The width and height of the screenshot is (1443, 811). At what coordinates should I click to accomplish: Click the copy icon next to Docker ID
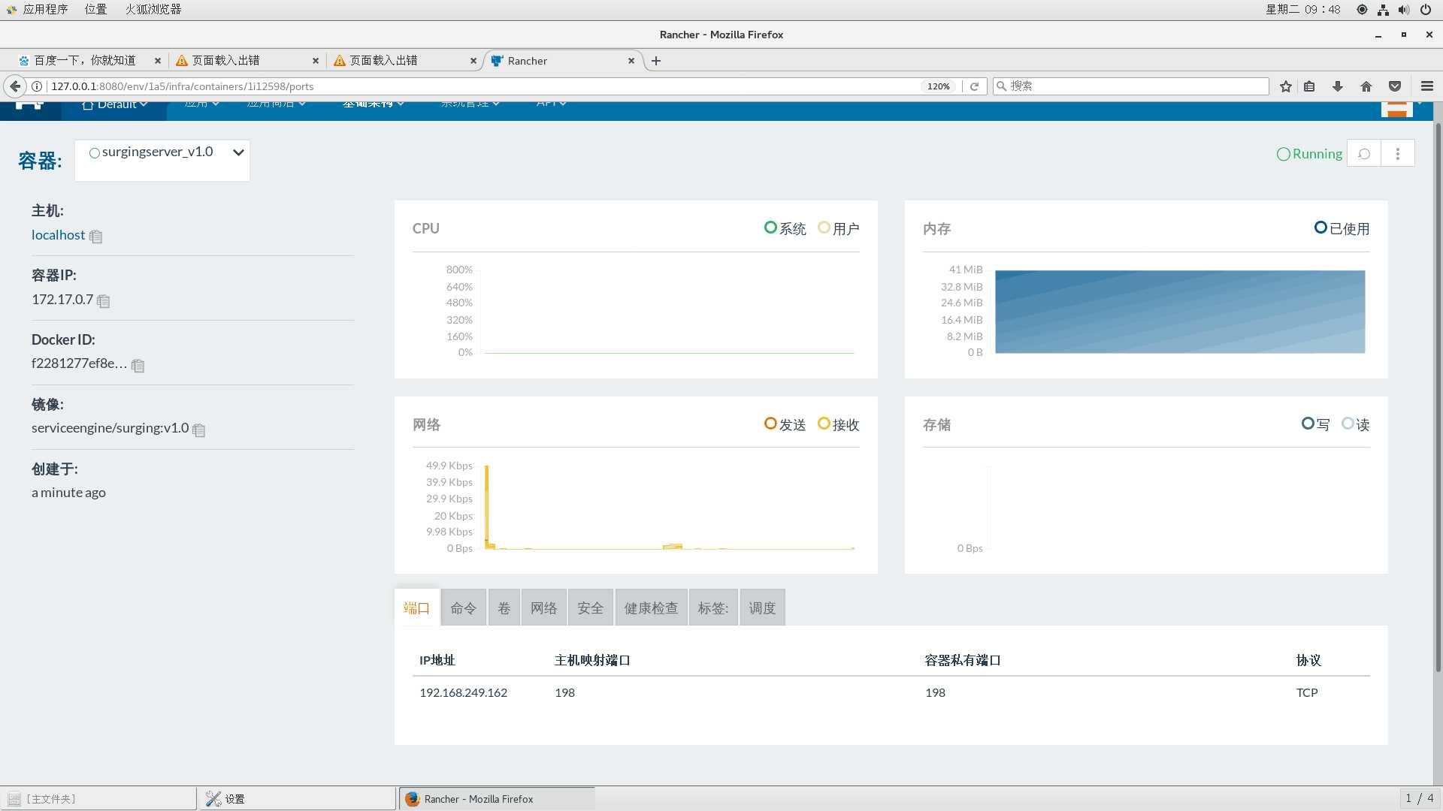coord(138,364)
